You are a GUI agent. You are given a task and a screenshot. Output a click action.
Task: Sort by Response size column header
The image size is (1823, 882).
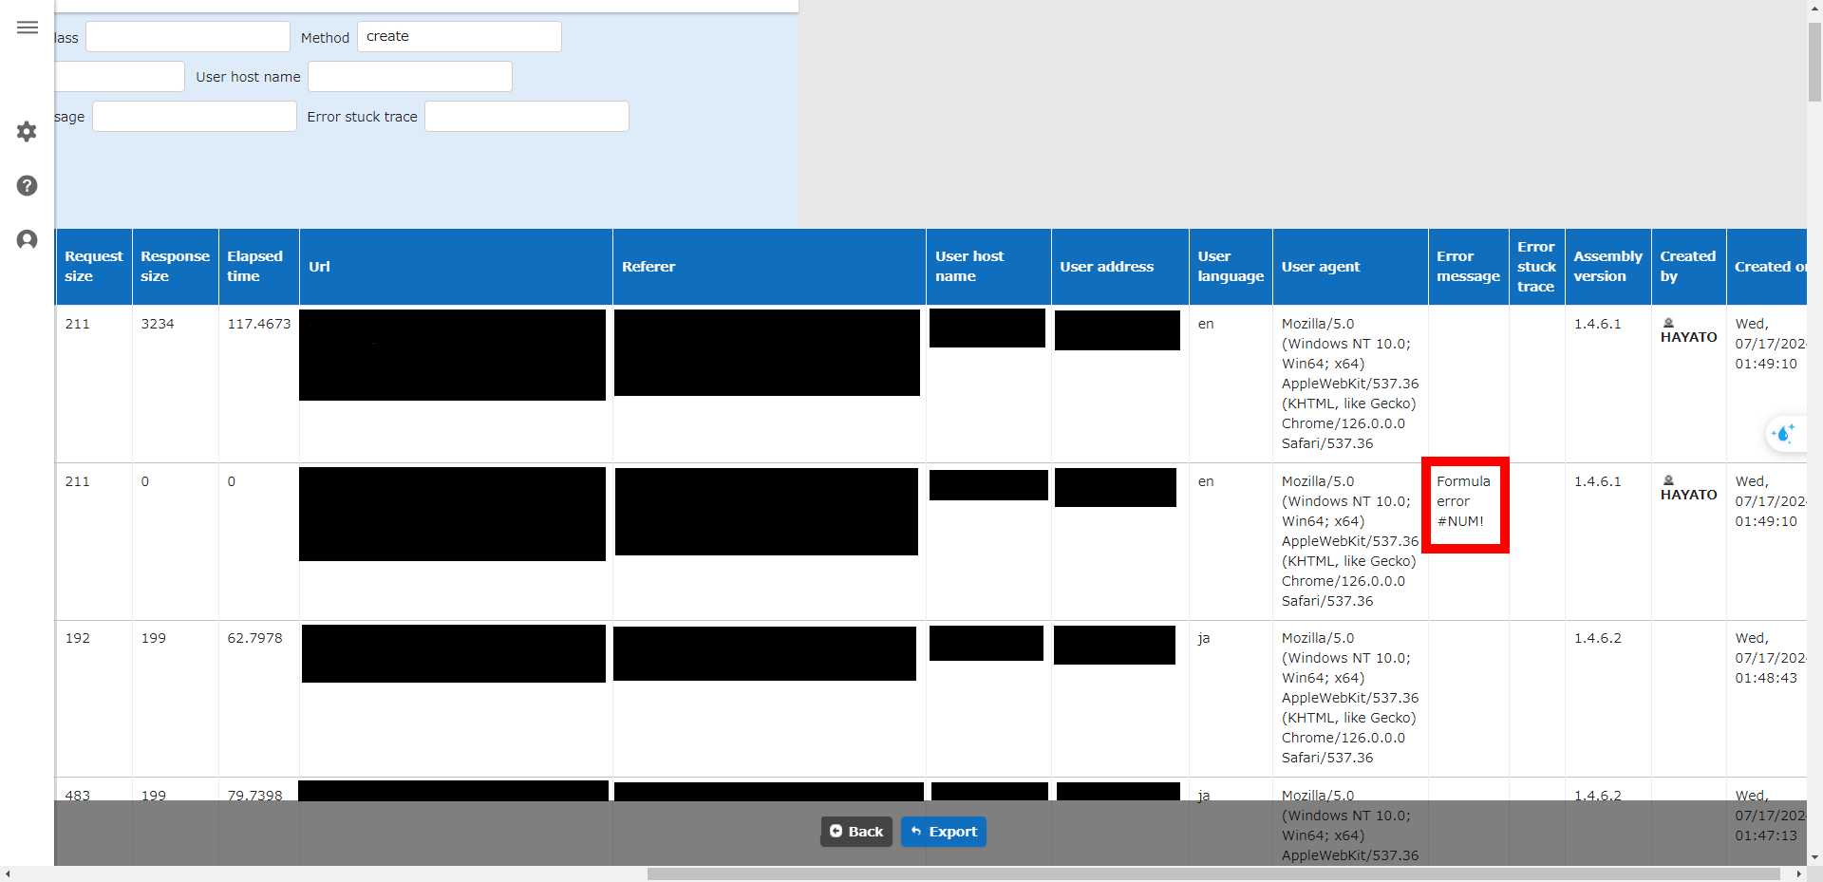click(176, 267)
